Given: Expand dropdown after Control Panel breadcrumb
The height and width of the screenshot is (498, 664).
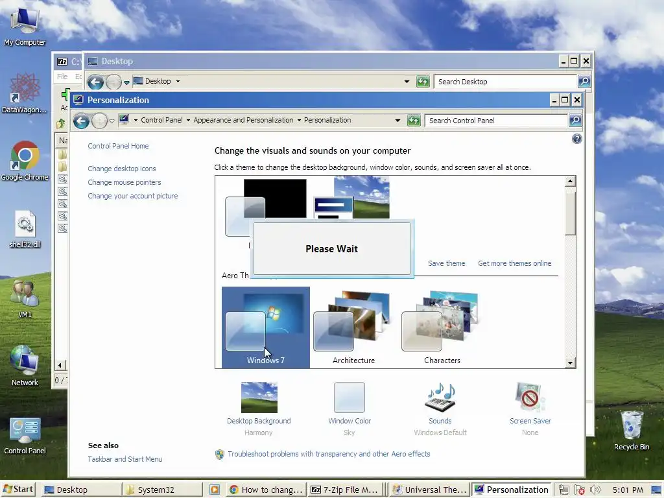Looking at the screenshot, I should pyautogui.click(x=188, y=120).
